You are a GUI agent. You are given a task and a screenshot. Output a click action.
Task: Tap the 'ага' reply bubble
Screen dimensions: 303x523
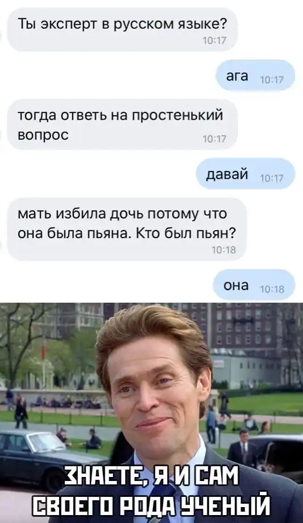(x=256, y=76)
